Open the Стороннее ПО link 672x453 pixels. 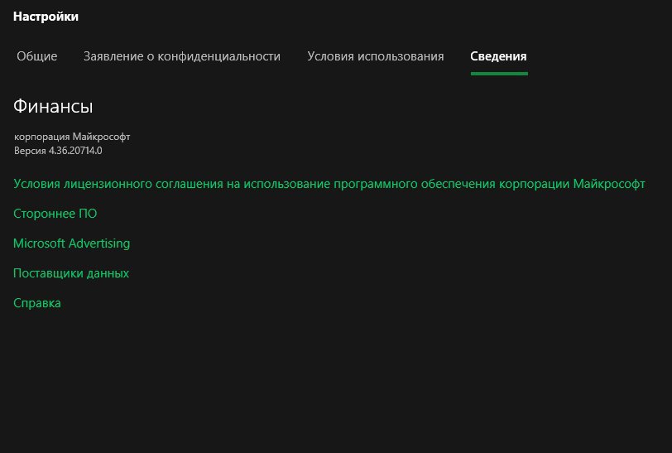tap(55, 214)
